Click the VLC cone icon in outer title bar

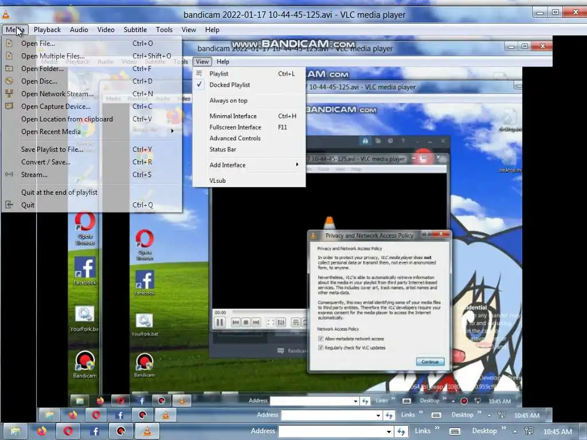point(6,14)
